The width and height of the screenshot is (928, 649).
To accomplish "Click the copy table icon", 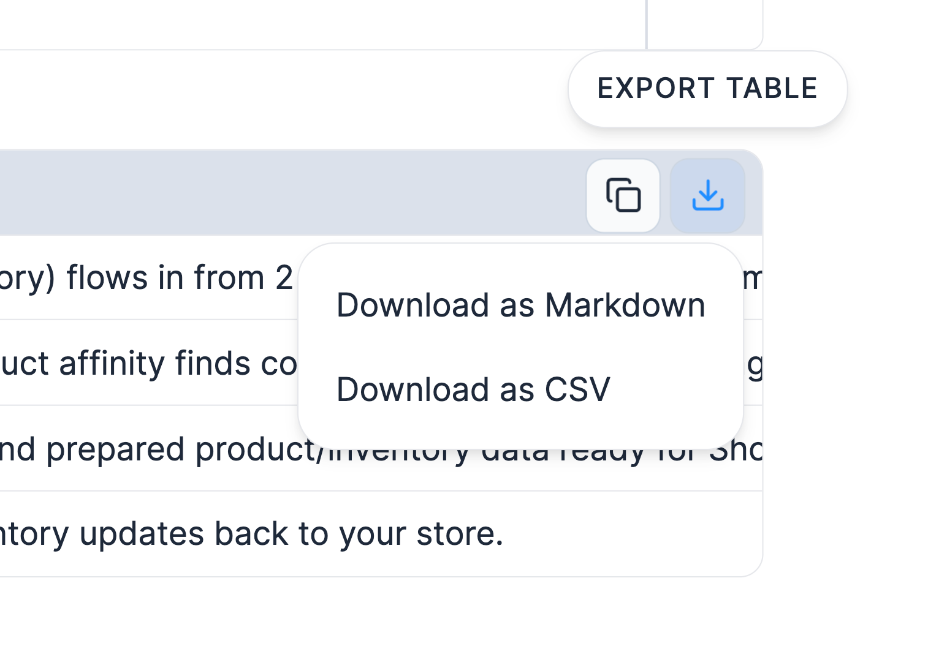I will pos(623,196).
